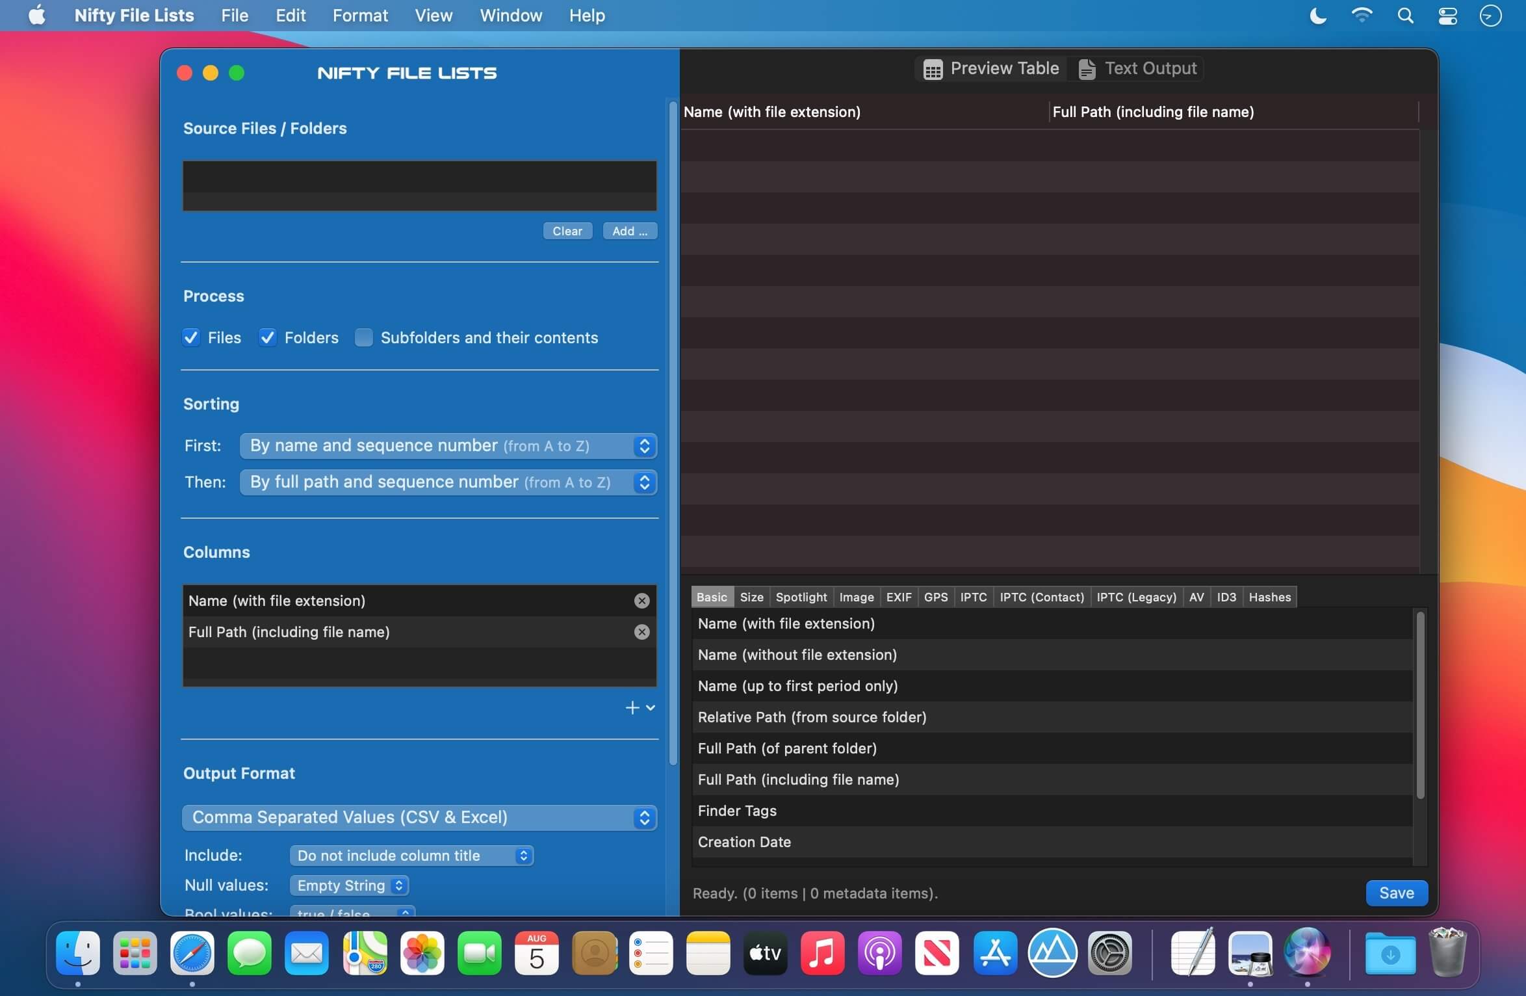The width and height of the screenshot is (1526, 996).
Task: Enable Subfolders and their contents
Action: pos(364,337)
